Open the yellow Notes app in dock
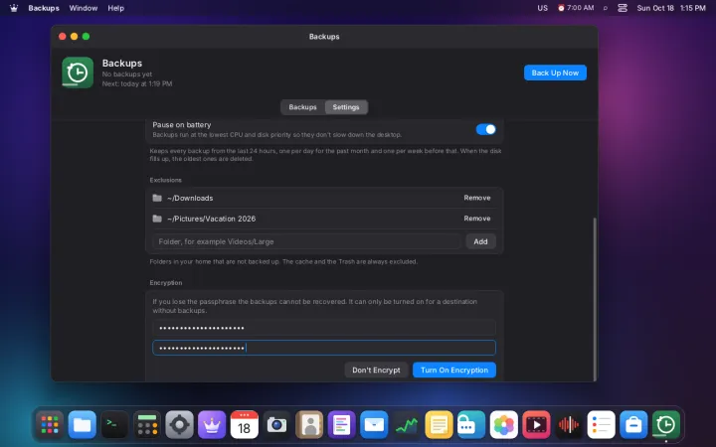The width and height of the screenshot is (716, 447). tap(439, 425)
